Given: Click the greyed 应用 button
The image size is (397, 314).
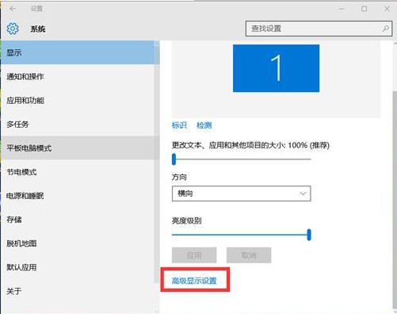Looking at the screenshot, I should point(194,255).
